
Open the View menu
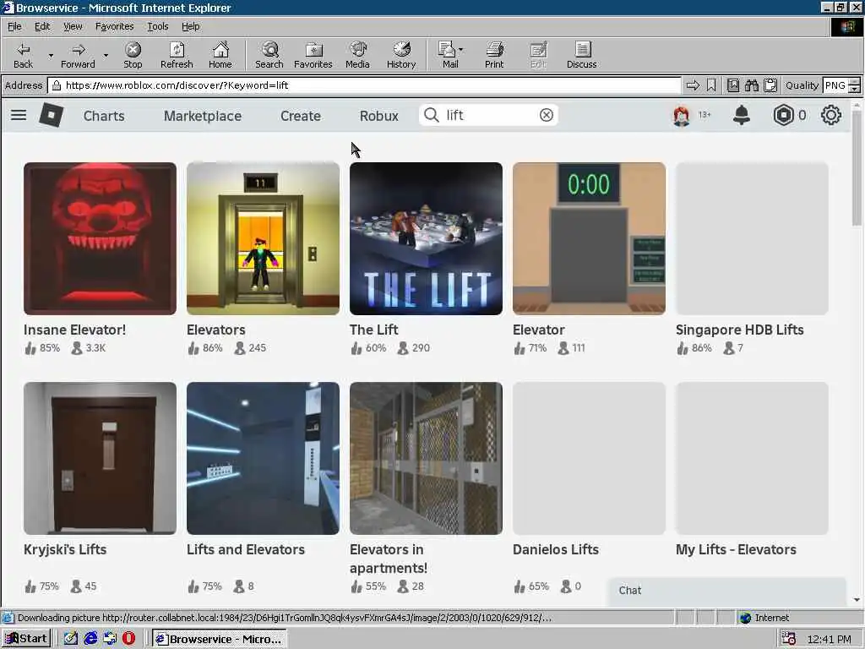pos(73,26)
